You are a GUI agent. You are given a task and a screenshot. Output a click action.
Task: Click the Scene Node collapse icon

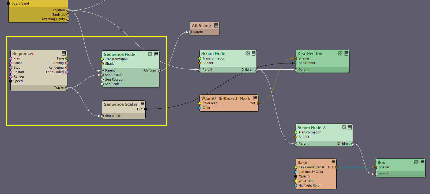254,53
